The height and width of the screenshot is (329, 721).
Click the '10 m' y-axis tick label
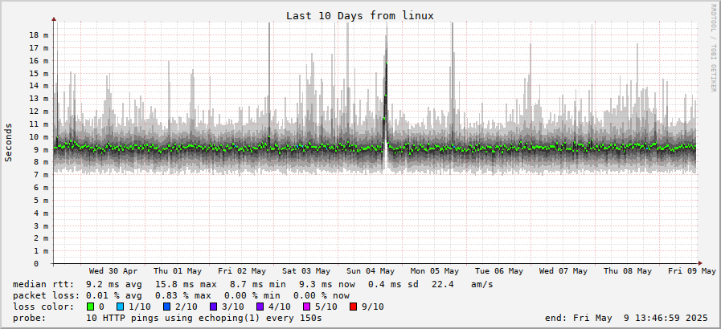pyautogui.click(x=39, y=136)
